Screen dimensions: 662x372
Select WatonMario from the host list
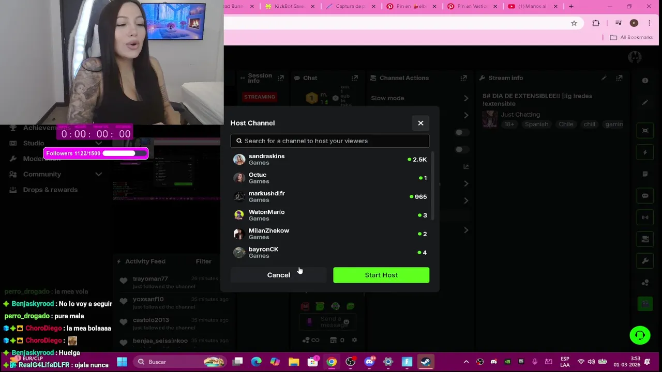click(329, 215)
